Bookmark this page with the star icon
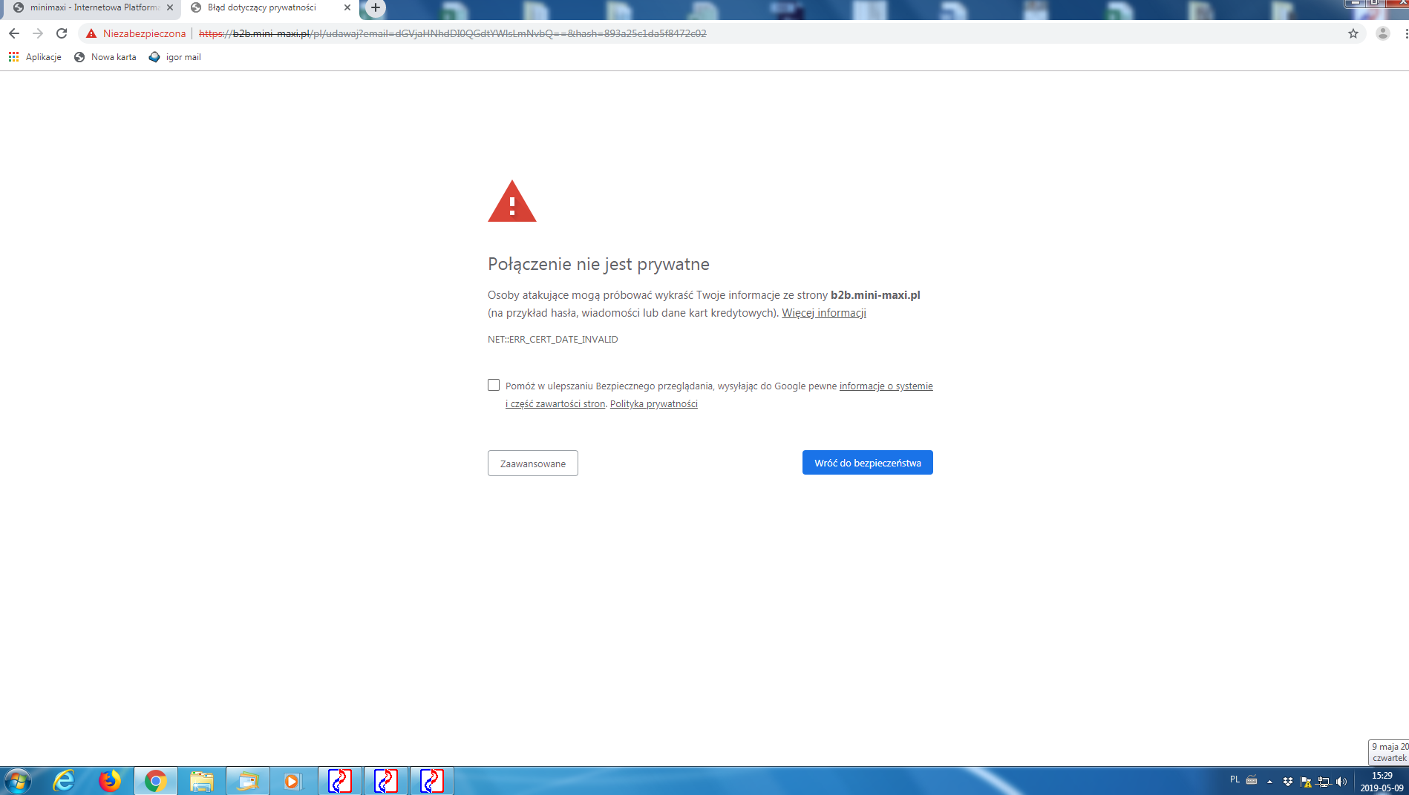The image size is (1409, 795). (x=1353, y=33)
